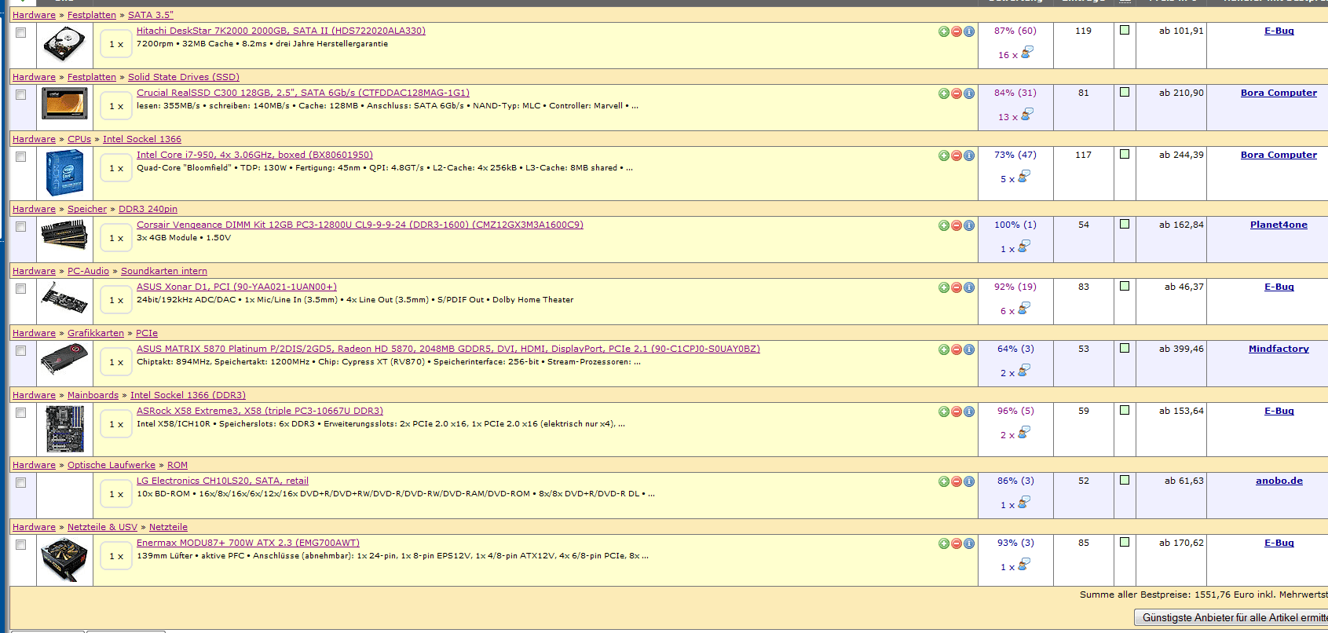Open user reviews icon next to 6 x
This screenshot has height=633, width=1328.
pyautogui.click(x=1024, y=309)
